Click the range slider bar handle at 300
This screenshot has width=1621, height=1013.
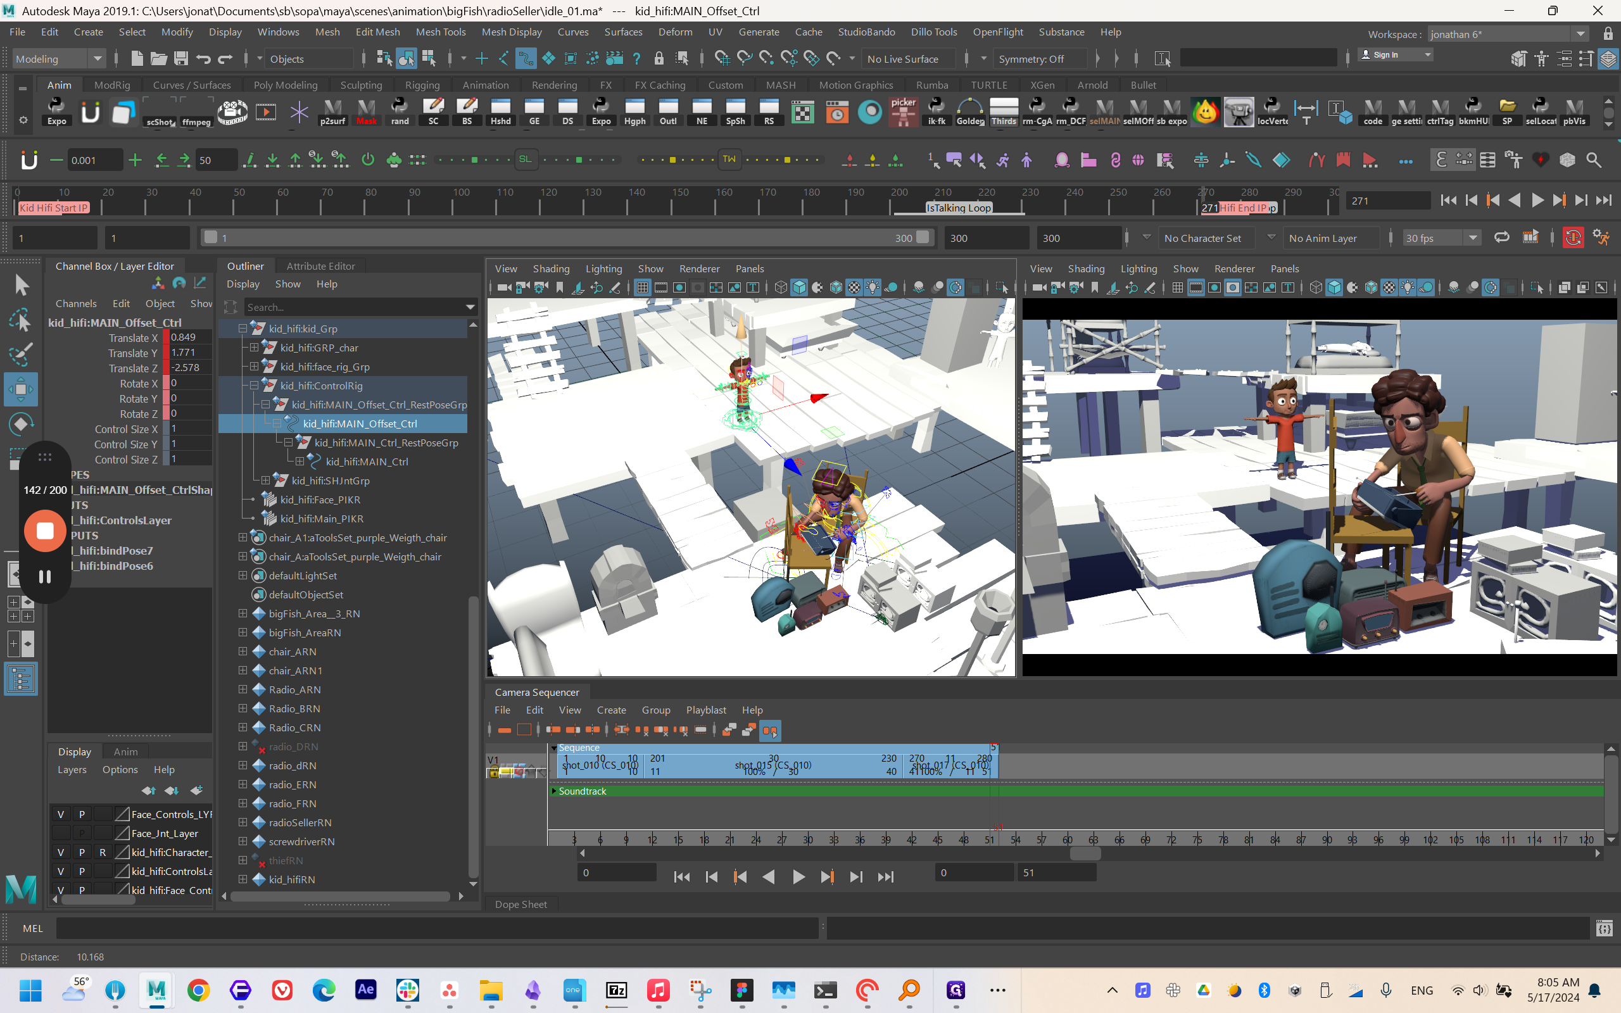(923, 237)
